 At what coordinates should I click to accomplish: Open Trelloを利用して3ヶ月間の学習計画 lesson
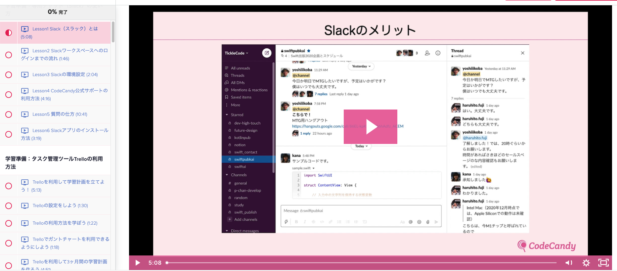tap(64, 265)
